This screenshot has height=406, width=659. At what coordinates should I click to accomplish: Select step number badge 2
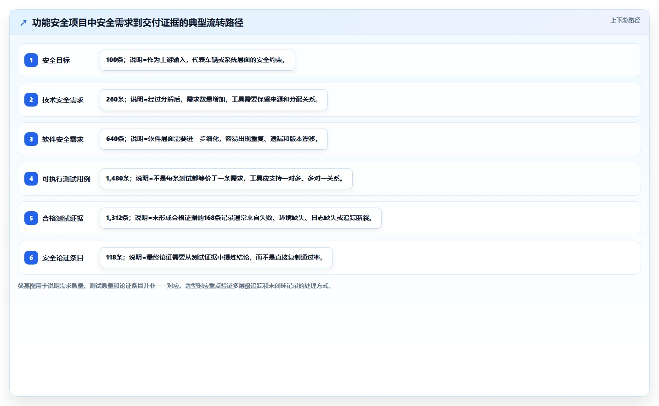pos(31,100)
